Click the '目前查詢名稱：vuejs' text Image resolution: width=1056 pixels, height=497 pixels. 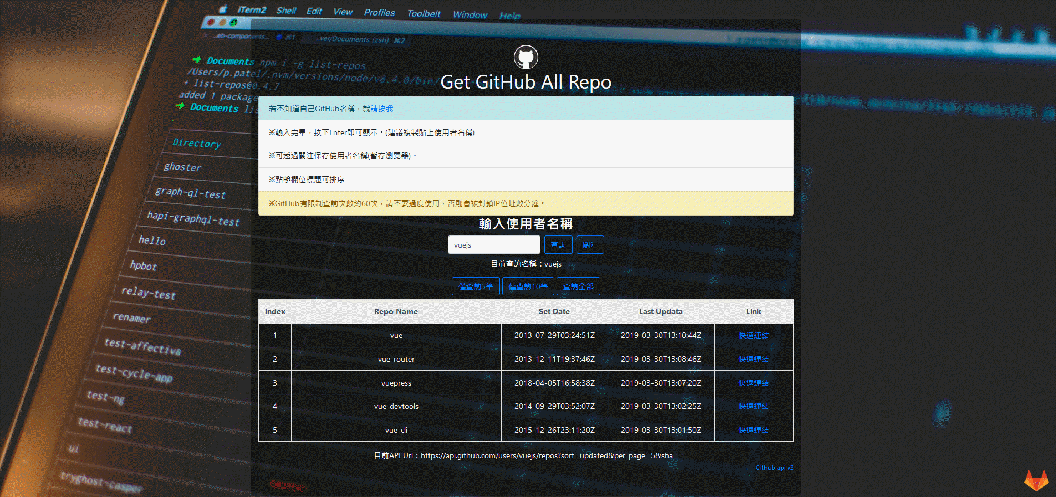[x=526, y=264]
